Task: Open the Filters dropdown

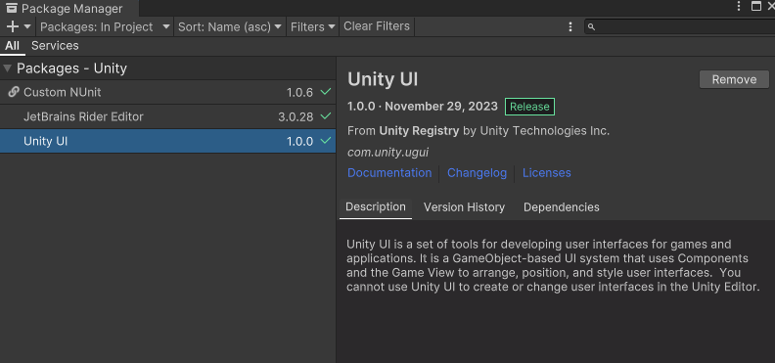Action: [x=313, y=26]
